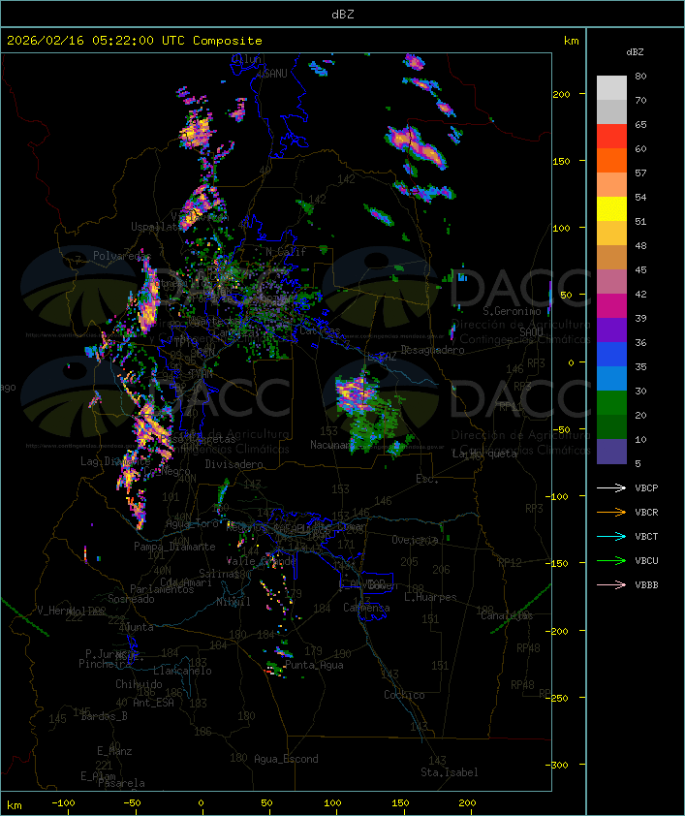Choose the light blue 30-35 dBZ swatch
The image size is (685, 816).
(x=611, y=378)
